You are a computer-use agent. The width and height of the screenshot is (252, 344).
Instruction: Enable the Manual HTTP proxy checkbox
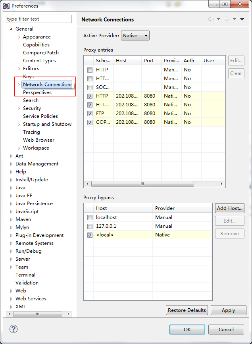[x=90, y=70]
